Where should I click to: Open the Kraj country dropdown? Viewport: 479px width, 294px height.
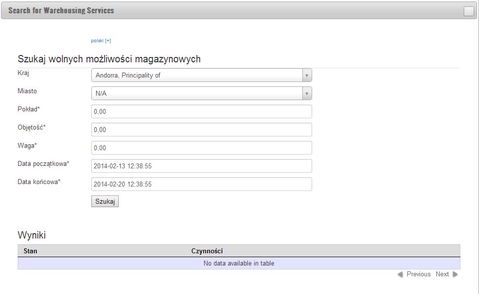[x=196, y=75]
